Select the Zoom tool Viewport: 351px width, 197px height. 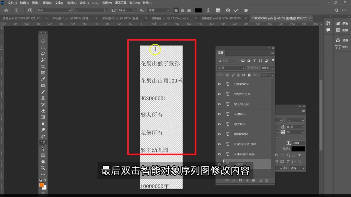point(43,168)
